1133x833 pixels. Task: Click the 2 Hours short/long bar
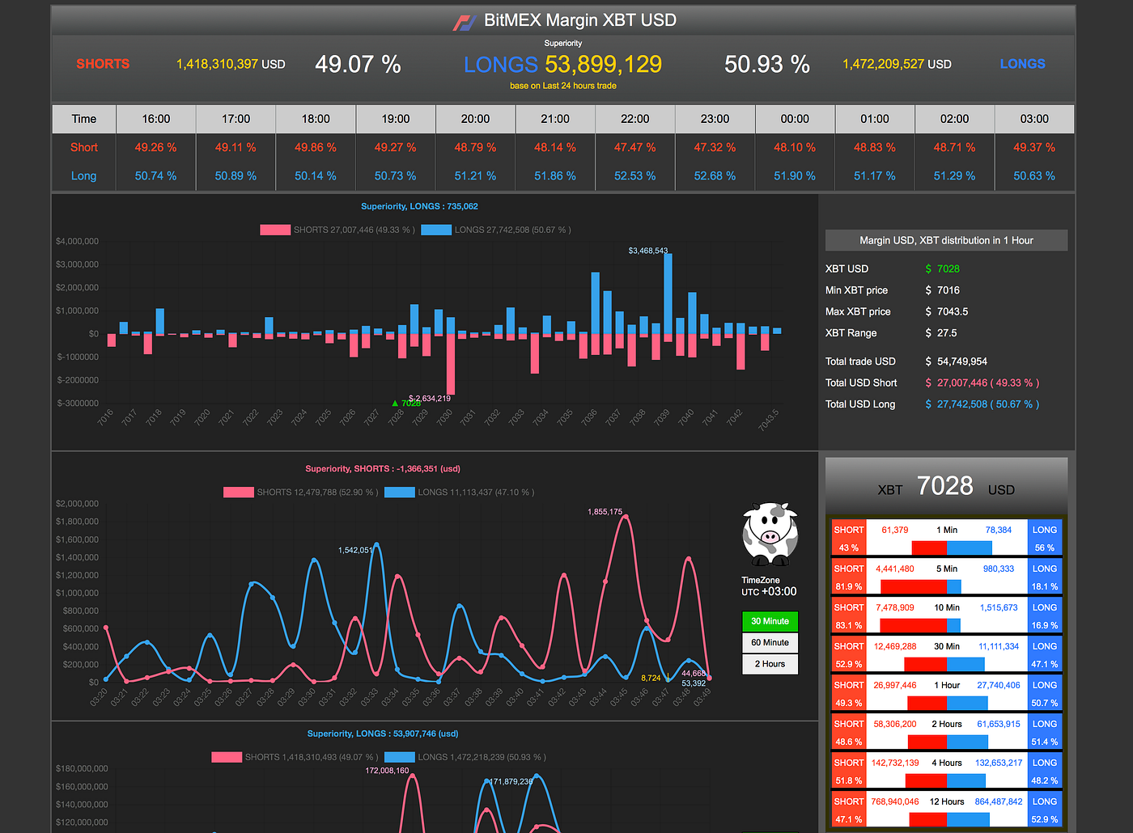pos(947,742)
